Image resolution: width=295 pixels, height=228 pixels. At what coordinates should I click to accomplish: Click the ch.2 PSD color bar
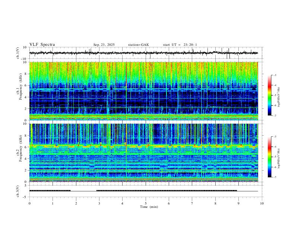coord(270,157)
